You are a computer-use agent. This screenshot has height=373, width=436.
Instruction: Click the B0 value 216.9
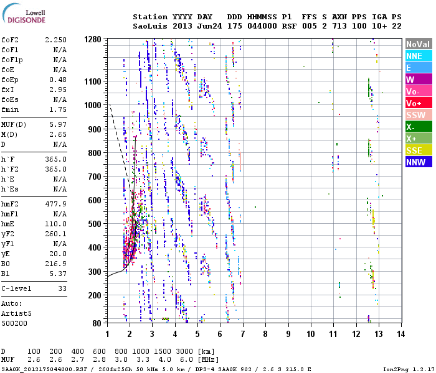click(55, 264)
